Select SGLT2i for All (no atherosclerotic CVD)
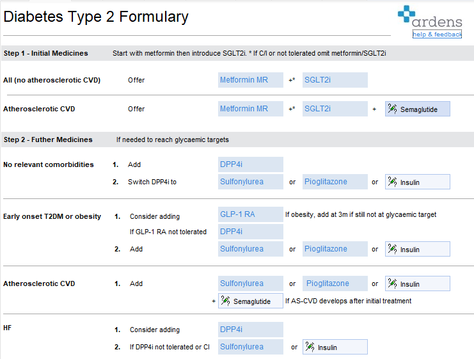Viewport: 474px width, 359px height. [335, 80]
